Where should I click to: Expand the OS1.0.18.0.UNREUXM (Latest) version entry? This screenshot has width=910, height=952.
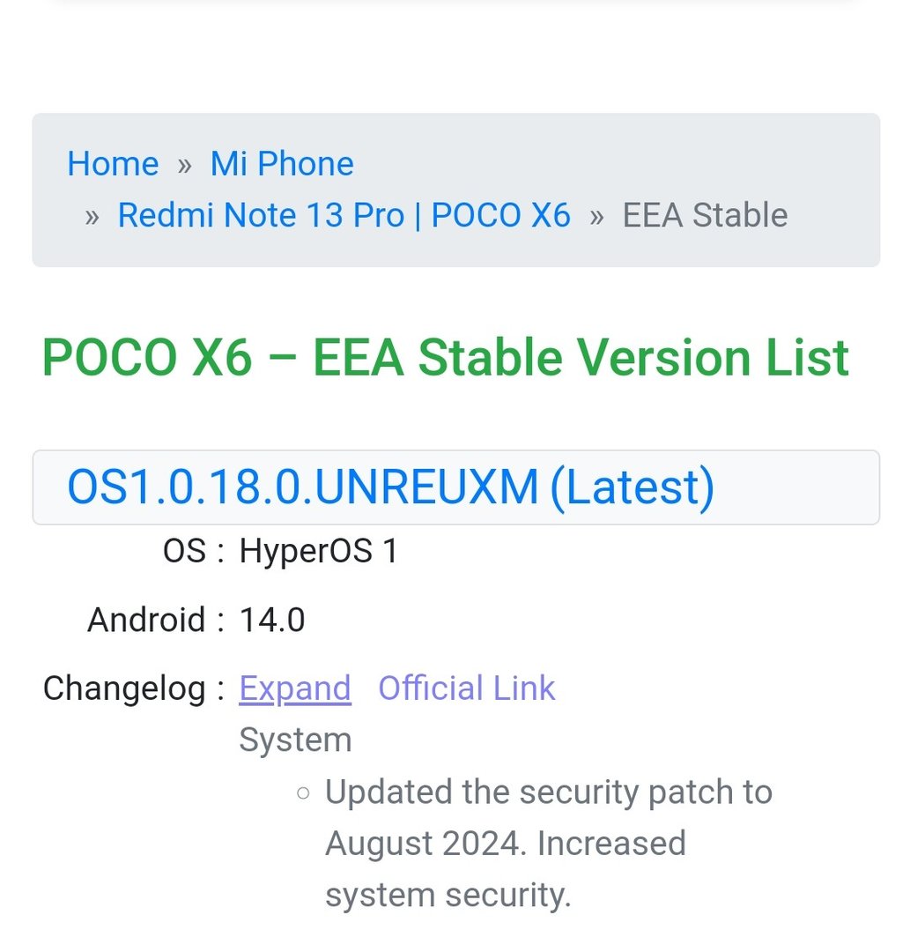coord(390,487)
